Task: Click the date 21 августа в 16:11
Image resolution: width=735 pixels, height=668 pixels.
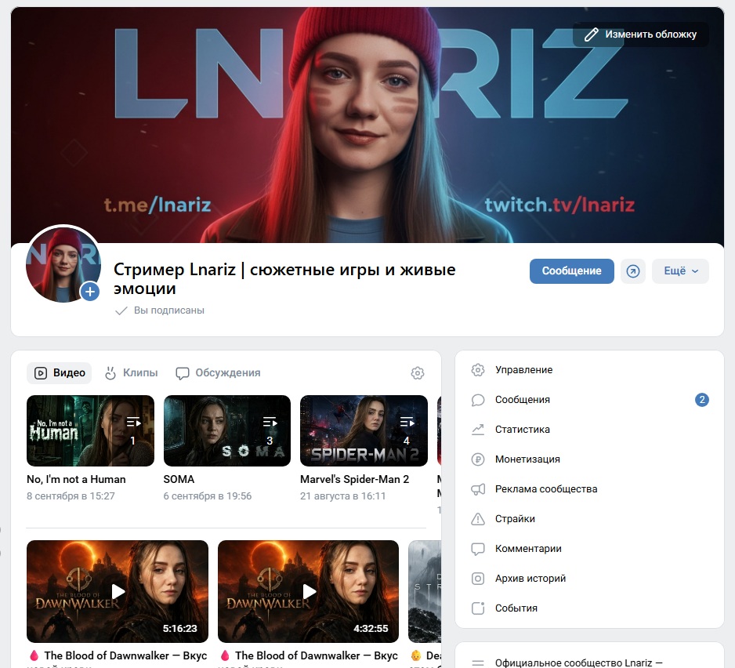Action: (342, 496)
